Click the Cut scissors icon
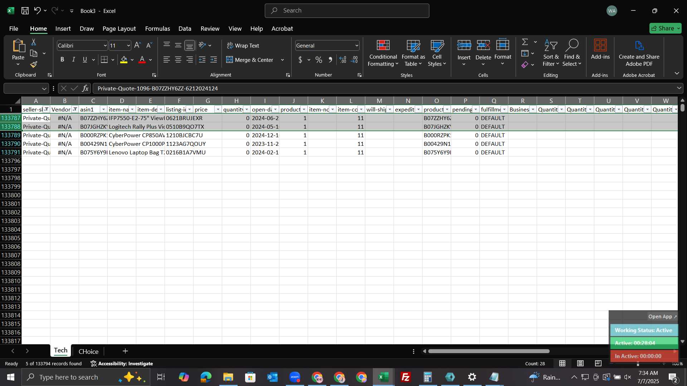This screenshot has height=386, width=687. click(34, 42)
